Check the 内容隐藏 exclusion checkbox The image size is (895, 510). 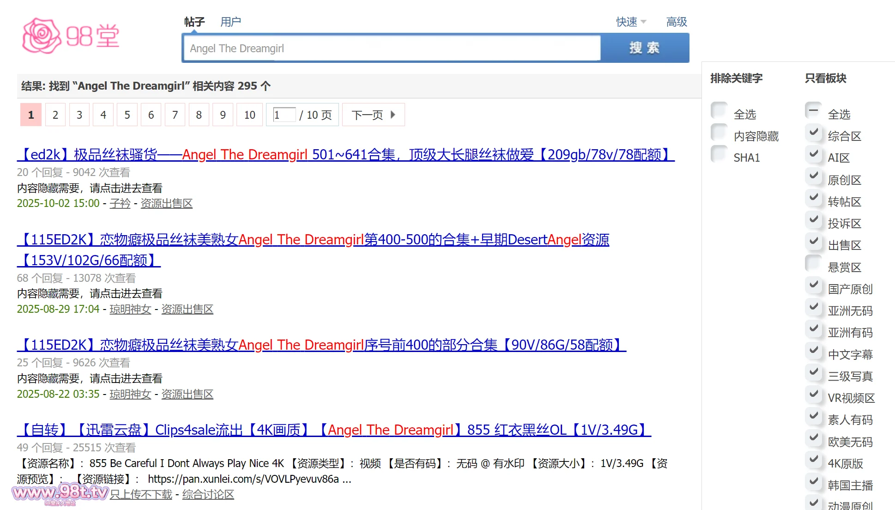[719, 133]
